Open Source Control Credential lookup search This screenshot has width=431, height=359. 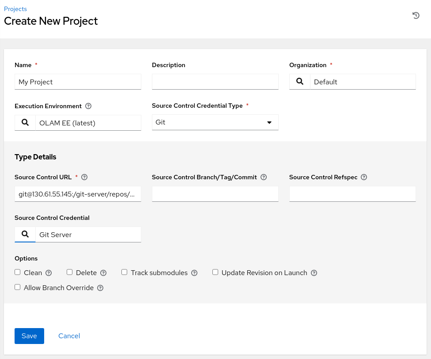point(25,234)
